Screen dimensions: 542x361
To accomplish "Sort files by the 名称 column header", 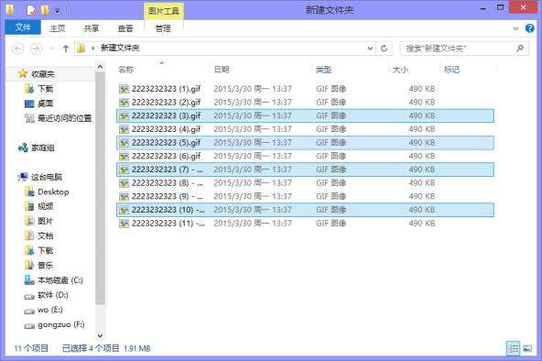I will pyautogui.click(x=125, y=70).
